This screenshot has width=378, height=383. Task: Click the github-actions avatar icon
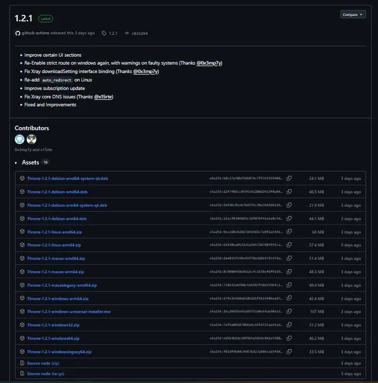point(17,33)
